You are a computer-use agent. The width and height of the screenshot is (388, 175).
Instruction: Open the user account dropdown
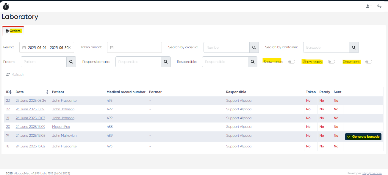tap(369, 6)
